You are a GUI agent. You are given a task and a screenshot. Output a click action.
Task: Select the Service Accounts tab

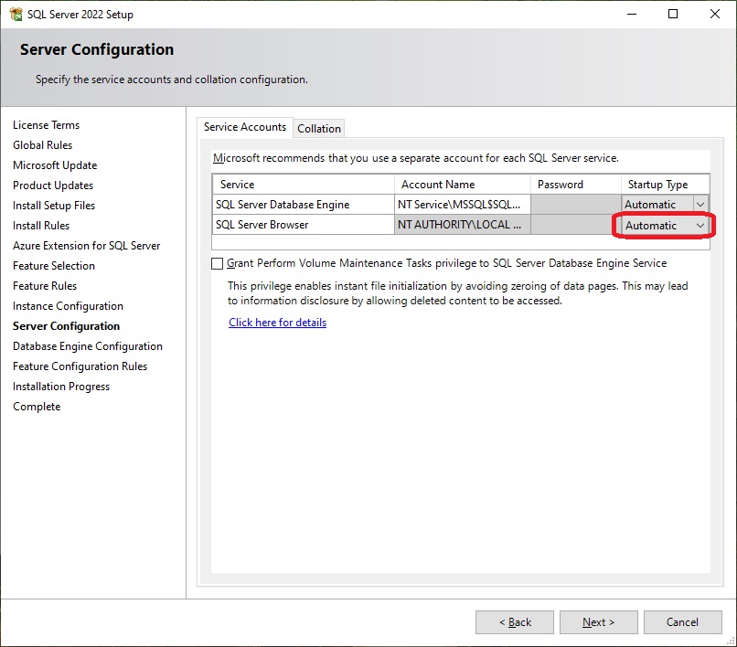244,128
